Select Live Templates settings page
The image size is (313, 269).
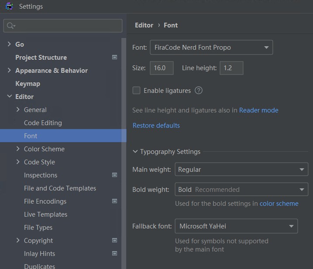[45, 215]
